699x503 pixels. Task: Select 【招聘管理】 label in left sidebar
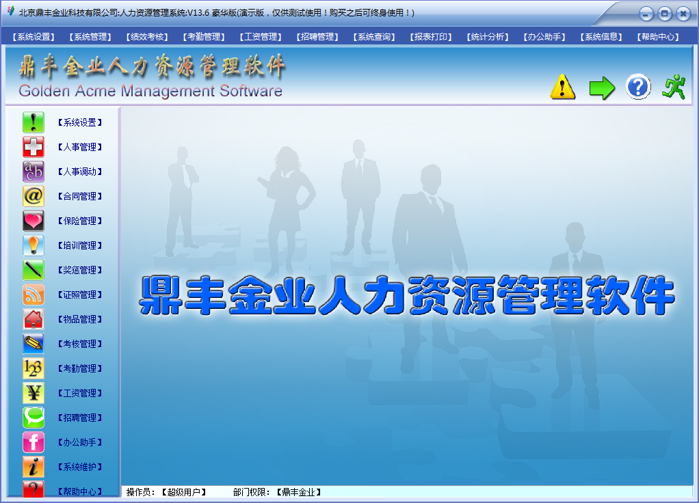click(x=80, y=418)
